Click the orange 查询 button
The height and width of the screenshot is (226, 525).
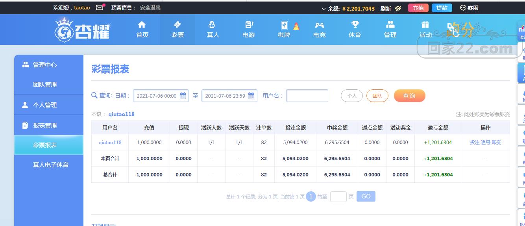pos(409,96)
